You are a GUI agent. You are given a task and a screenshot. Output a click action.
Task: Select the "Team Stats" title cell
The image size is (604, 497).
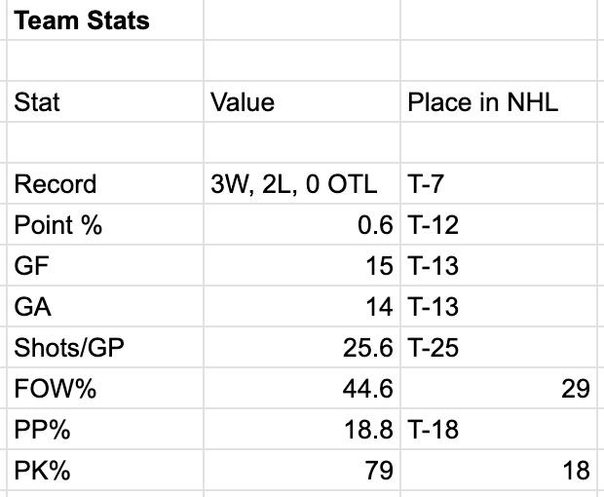83,20
